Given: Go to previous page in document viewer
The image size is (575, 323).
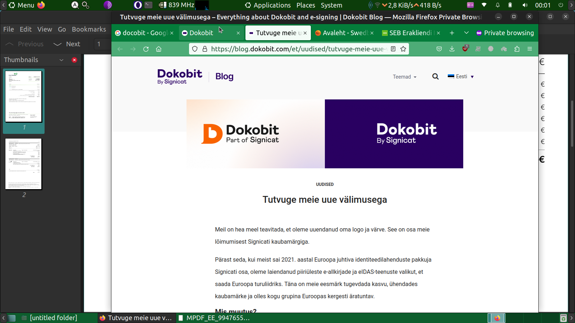Looking at the screenshot, I should click(x=24, y=44).
